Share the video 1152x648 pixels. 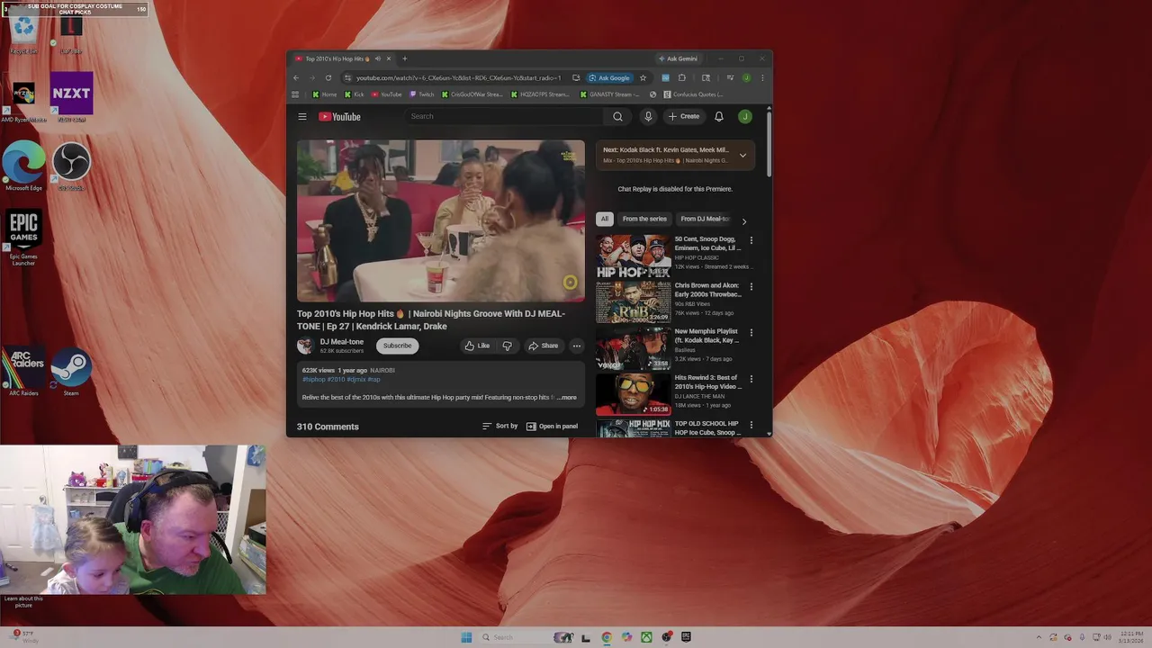click(x=543, y=346)
